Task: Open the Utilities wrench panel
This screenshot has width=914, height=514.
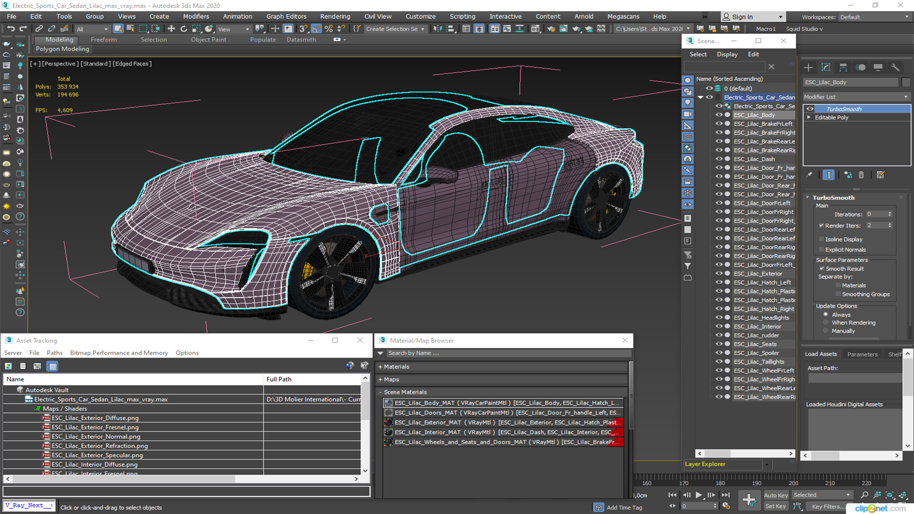Action: point(895,68)
